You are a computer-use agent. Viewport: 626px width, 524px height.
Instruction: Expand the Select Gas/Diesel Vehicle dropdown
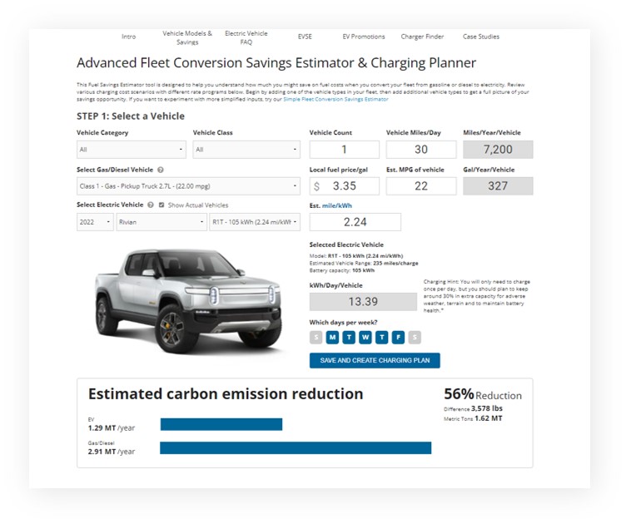188,186
